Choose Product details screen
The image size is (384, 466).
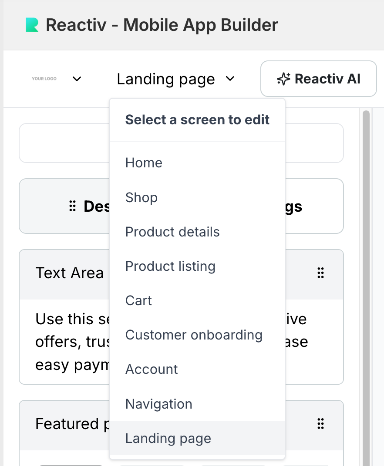pos(172,232)
